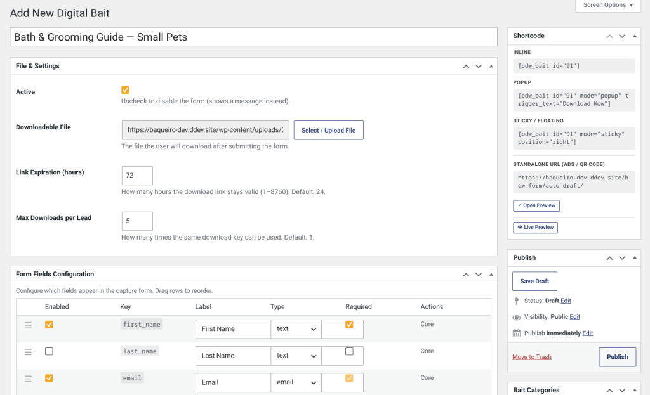The height and width of the screenshot is (395, 650).
Task: Move Publish panel up
Action: tap(609, 258)
